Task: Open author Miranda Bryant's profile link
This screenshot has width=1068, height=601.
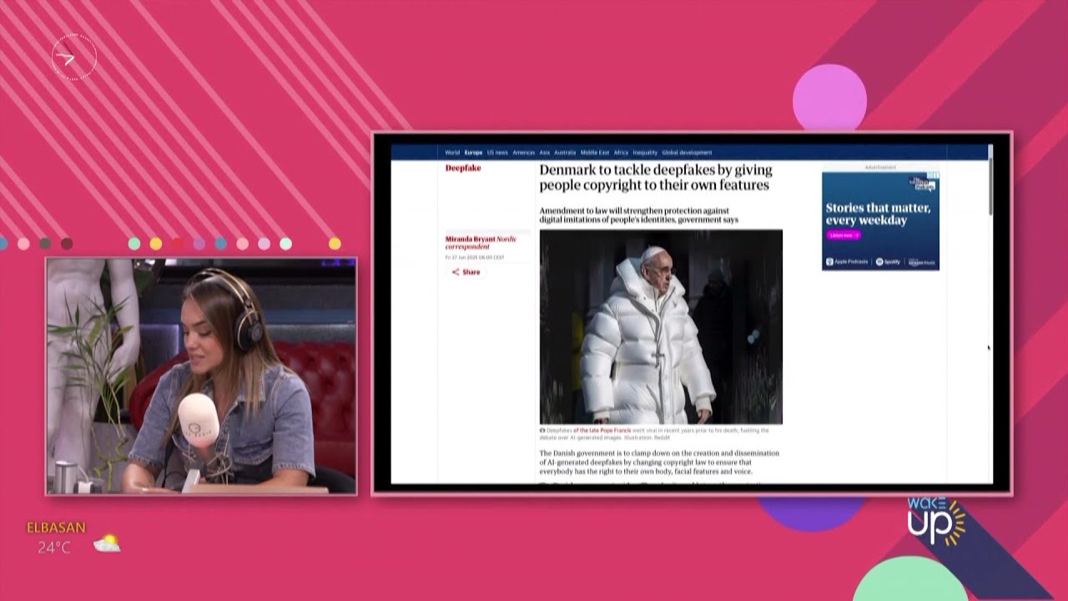Action: pos(470,239)
